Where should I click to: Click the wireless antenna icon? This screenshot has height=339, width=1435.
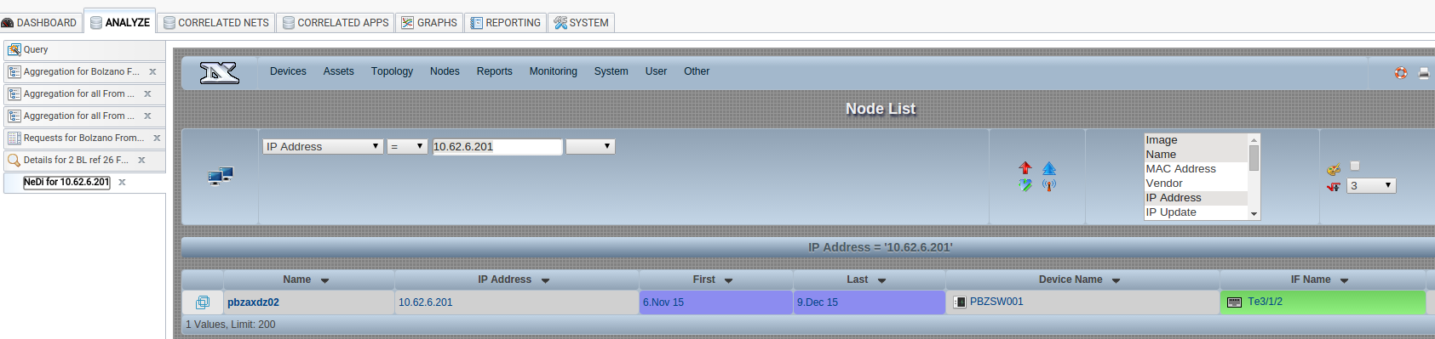click(1049, 184)
